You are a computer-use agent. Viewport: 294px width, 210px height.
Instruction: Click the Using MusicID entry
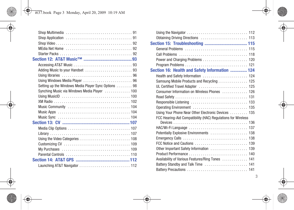(x=88, y=96)
